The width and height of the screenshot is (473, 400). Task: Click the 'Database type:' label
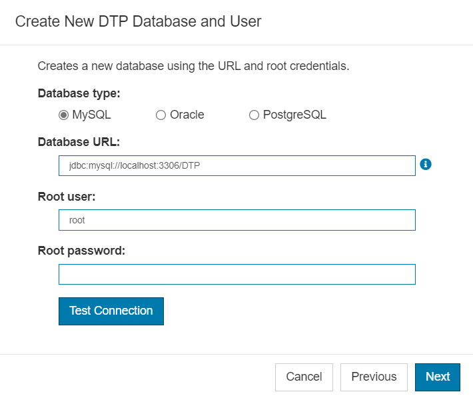point(79,93)
